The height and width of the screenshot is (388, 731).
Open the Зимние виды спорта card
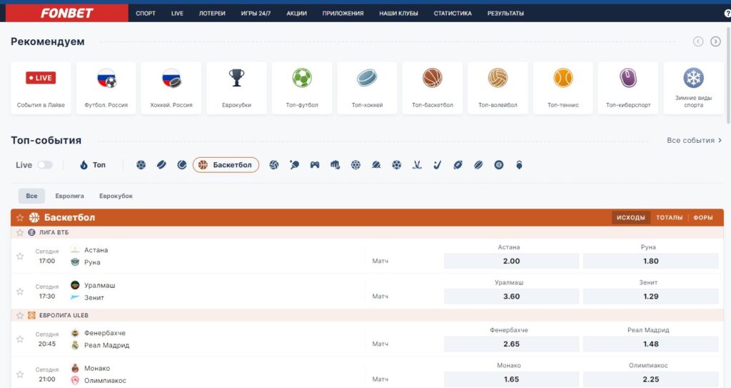tap(693, 88)
